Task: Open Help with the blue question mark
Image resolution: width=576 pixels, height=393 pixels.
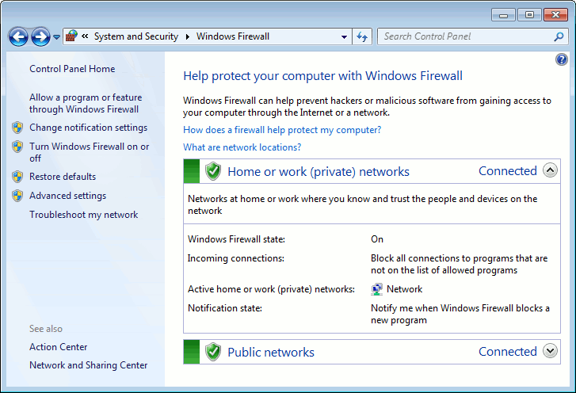Action: click(562, 59)
